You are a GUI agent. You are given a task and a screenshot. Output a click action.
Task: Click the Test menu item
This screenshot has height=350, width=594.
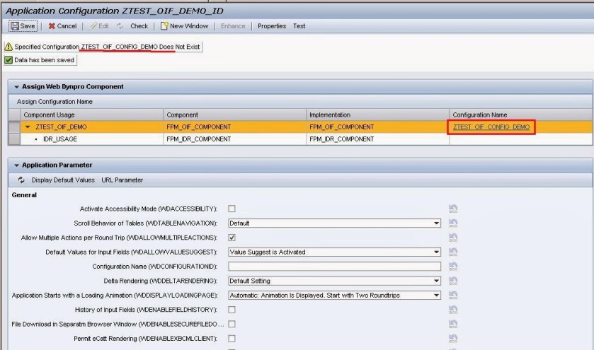click(299, 26)
